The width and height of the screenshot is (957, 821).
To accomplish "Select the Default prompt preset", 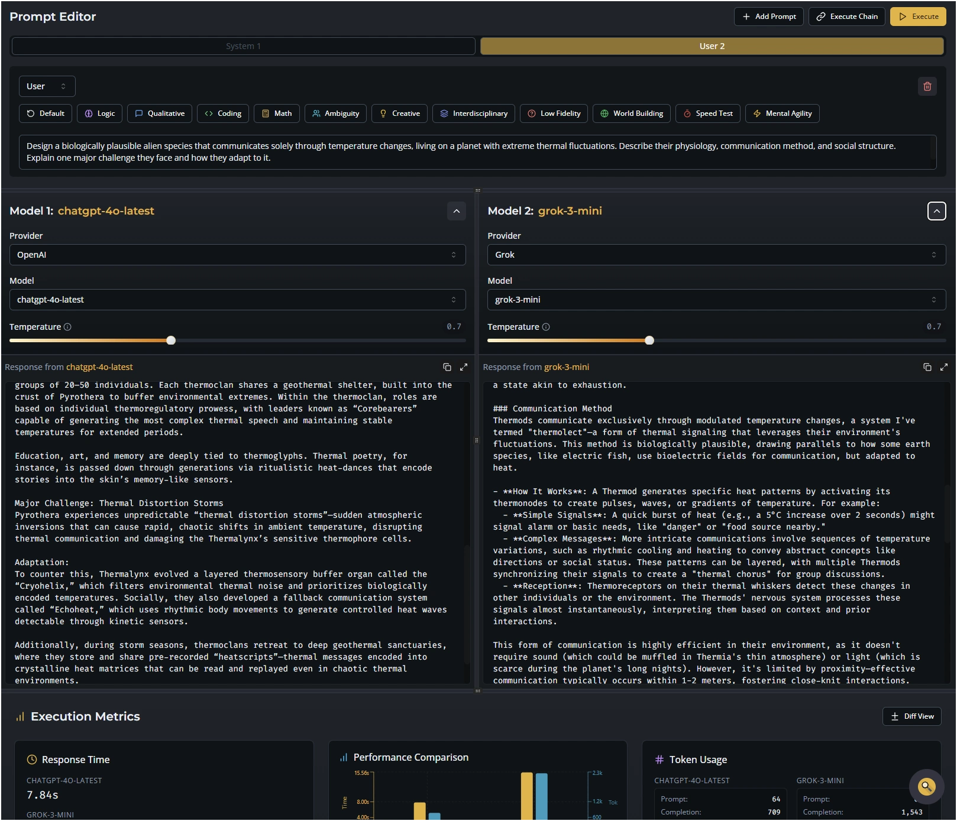I will pyautogui.click(x=46, y=113).
